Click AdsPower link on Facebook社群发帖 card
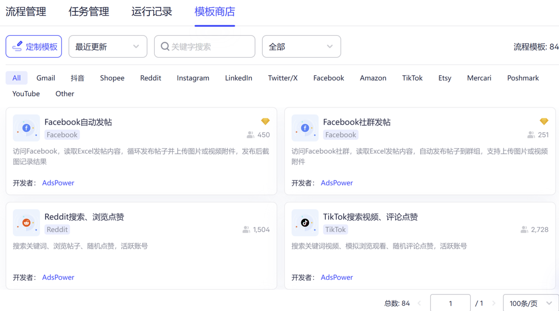The height and width of the screenshot is (311, 559). [336, 183]
